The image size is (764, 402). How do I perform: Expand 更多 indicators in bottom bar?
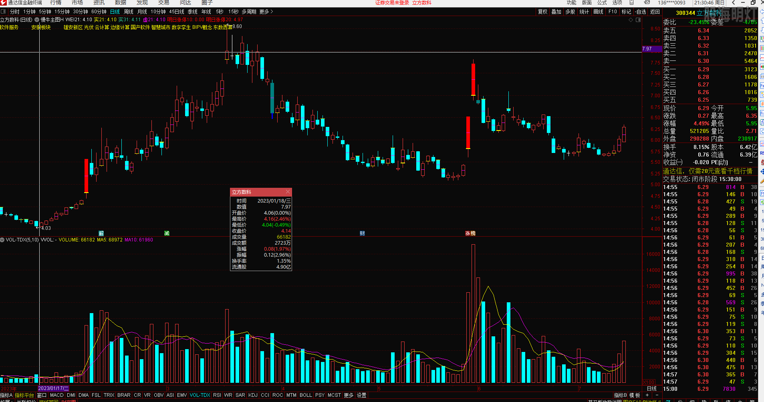349,395
